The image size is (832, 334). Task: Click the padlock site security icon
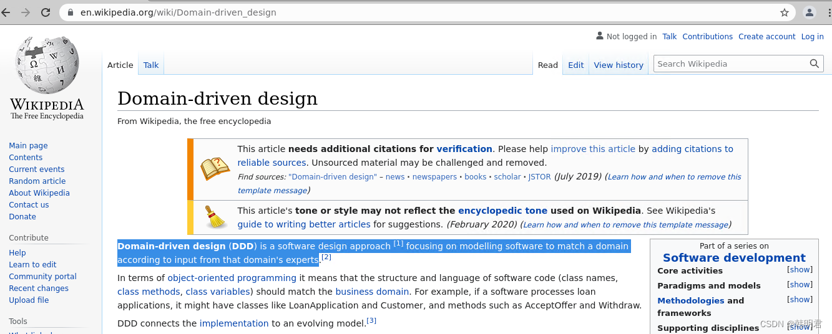point(71,12)
